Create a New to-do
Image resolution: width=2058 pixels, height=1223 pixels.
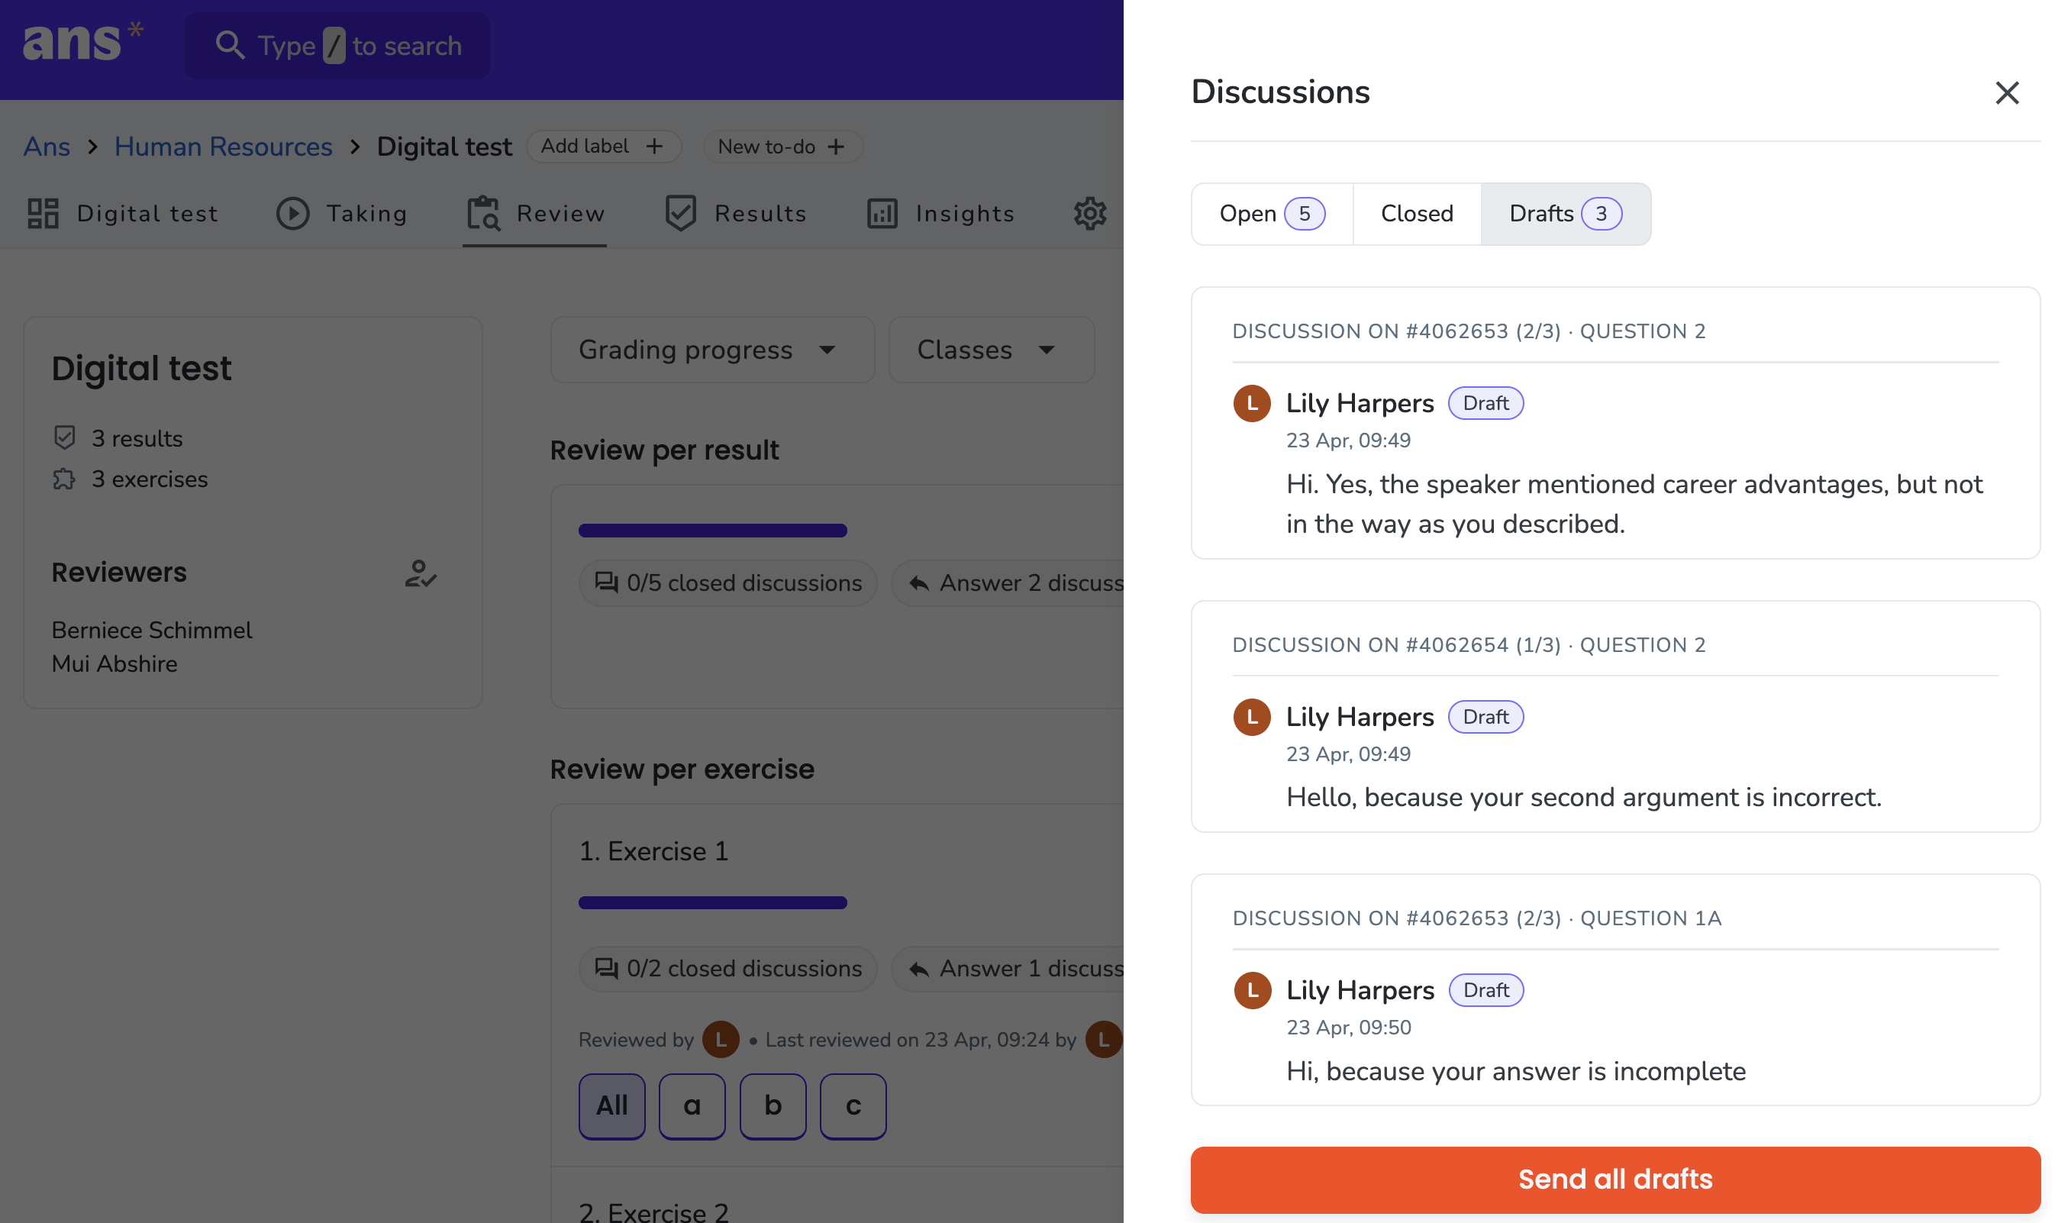[782, 147]
